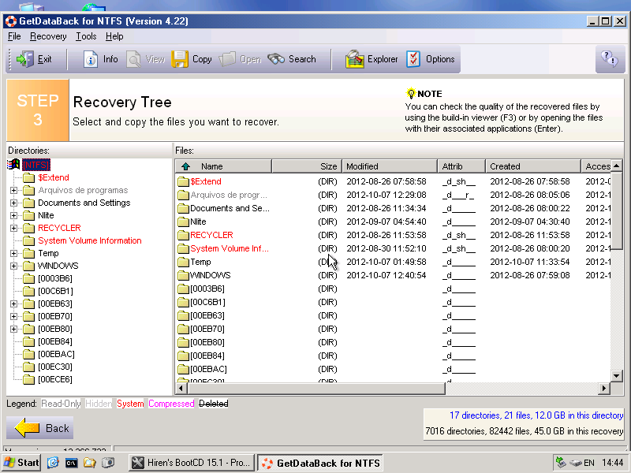Open the Start menu

[x=21, y=463]
